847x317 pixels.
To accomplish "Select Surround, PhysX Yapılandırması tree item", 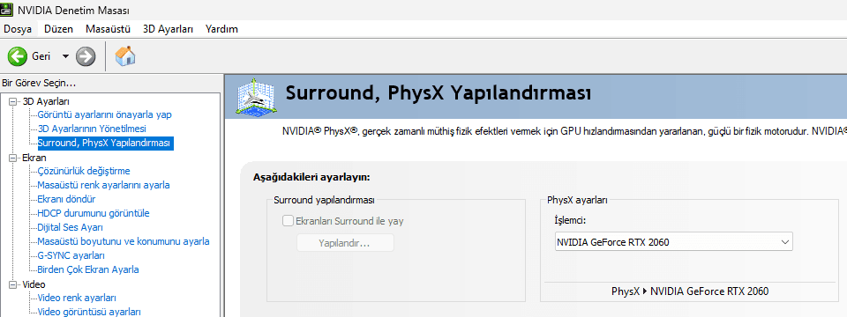I will [104, 143].
